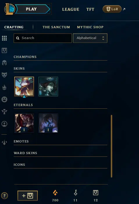The width and height of the screenshot is (139, 204).
Task: Click the Play button
Action: click(x=31, y=9)
